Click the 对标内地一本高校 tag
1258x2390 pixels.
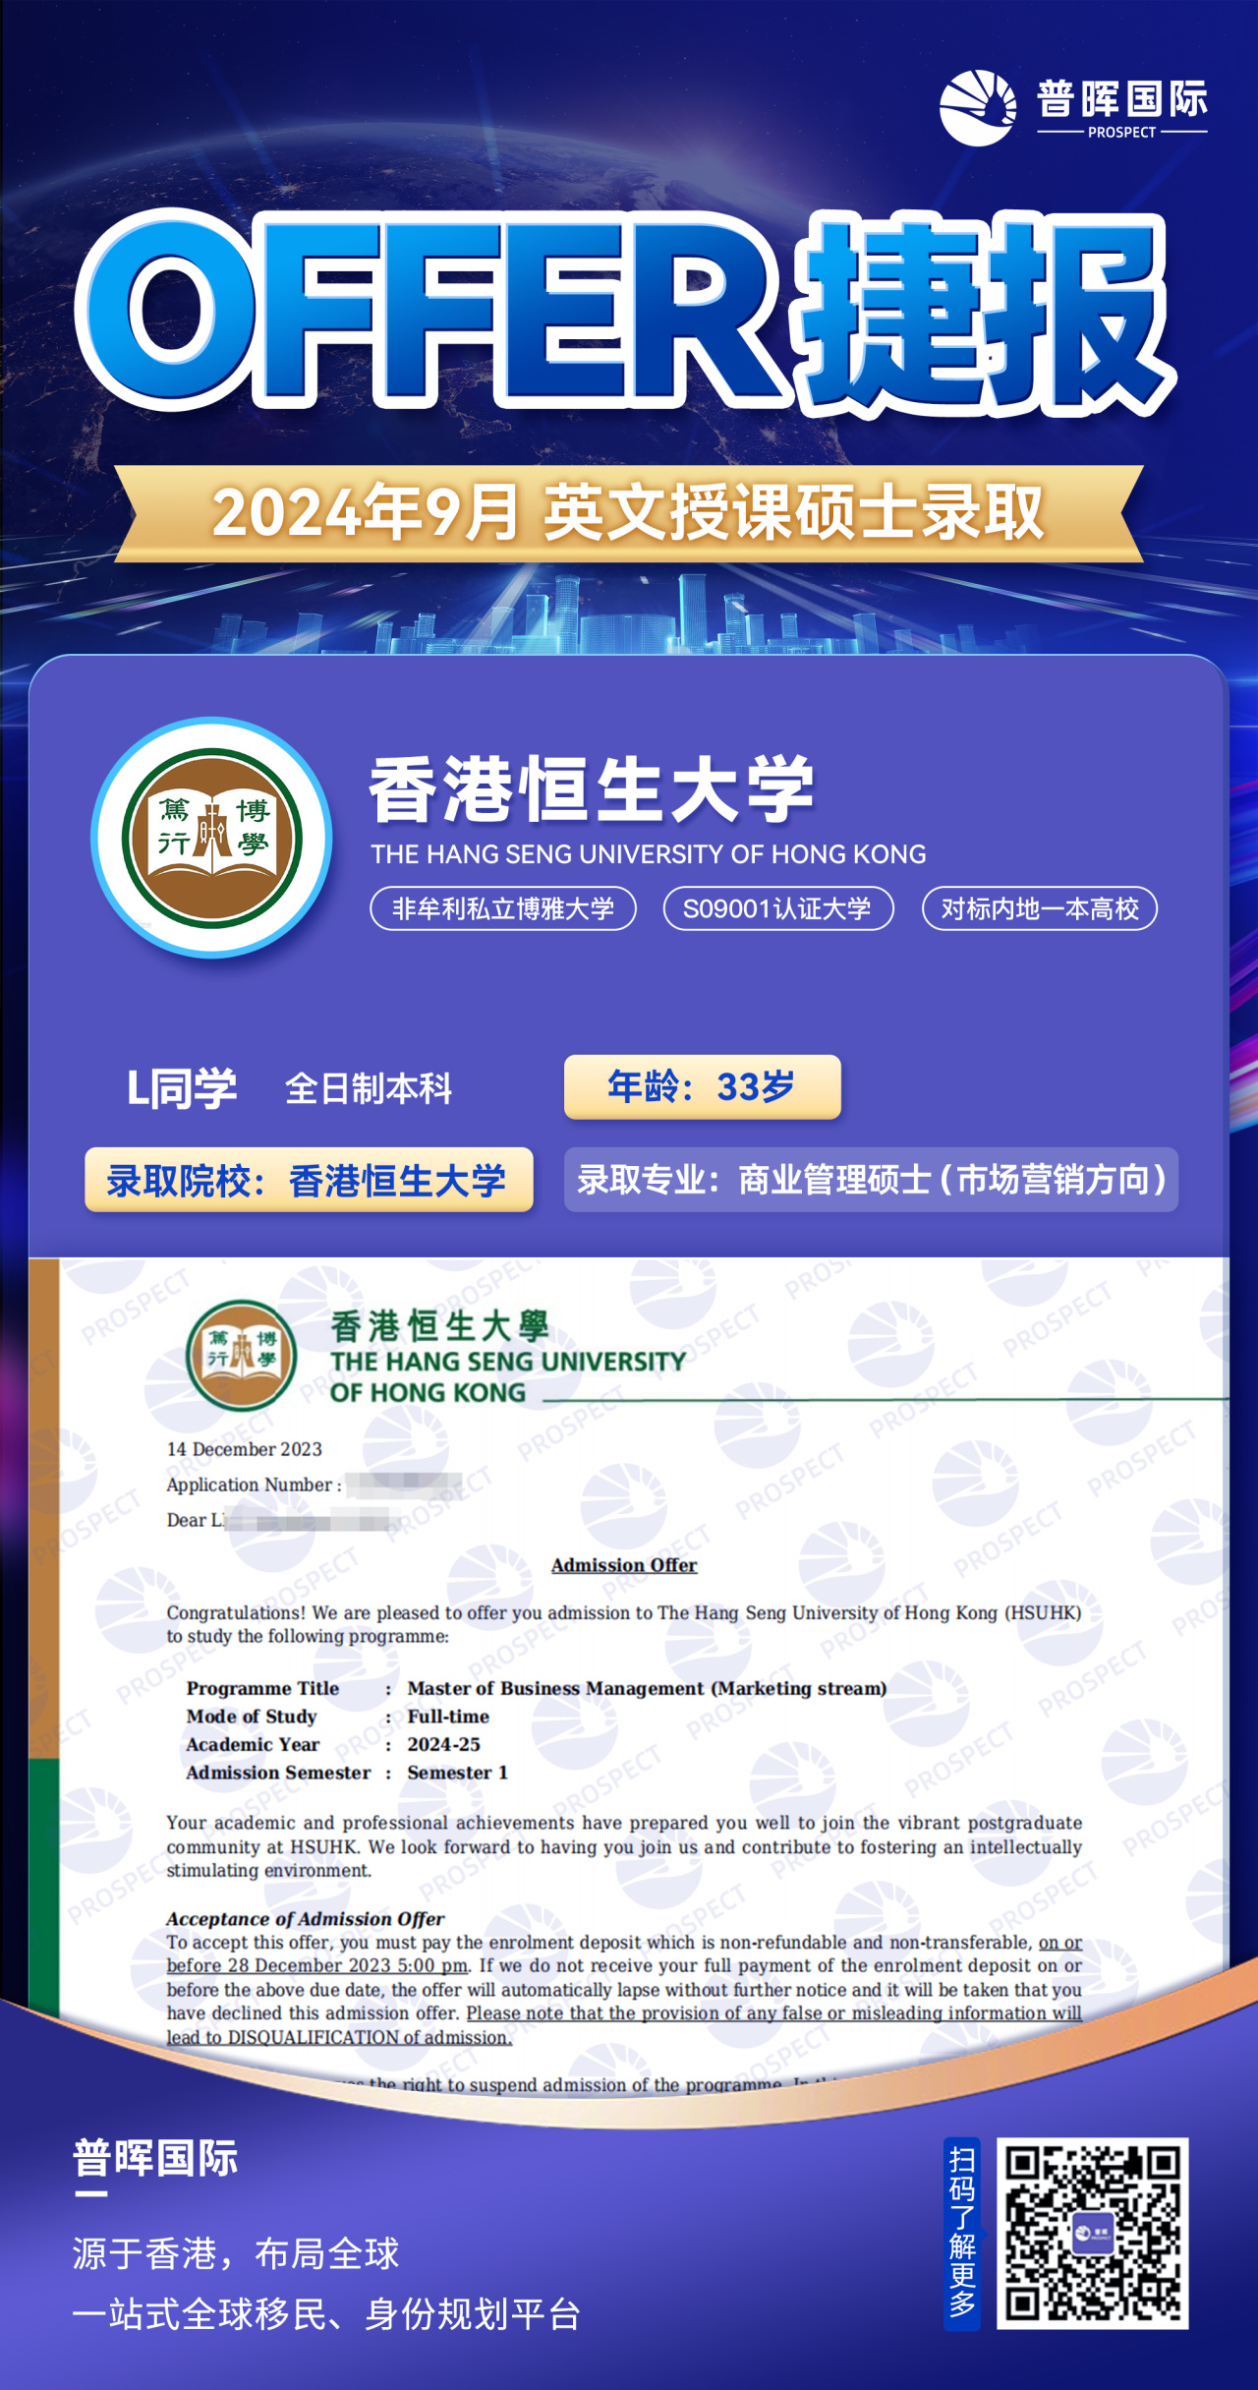[1040, 908]
